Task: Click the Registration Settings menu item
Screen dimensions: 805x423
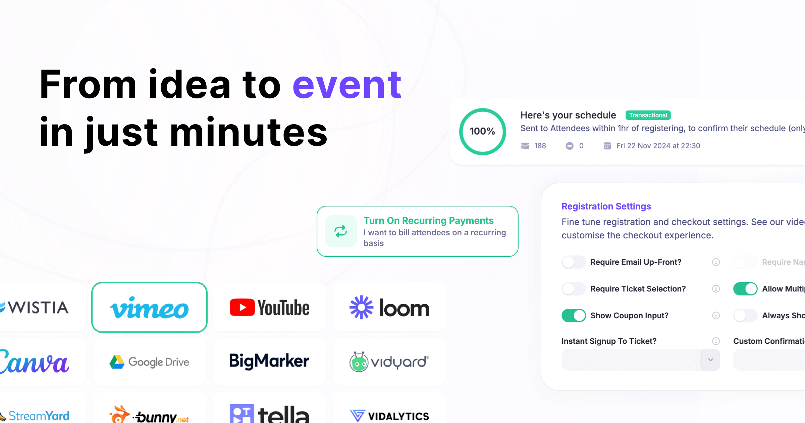Action: (606, 206)
